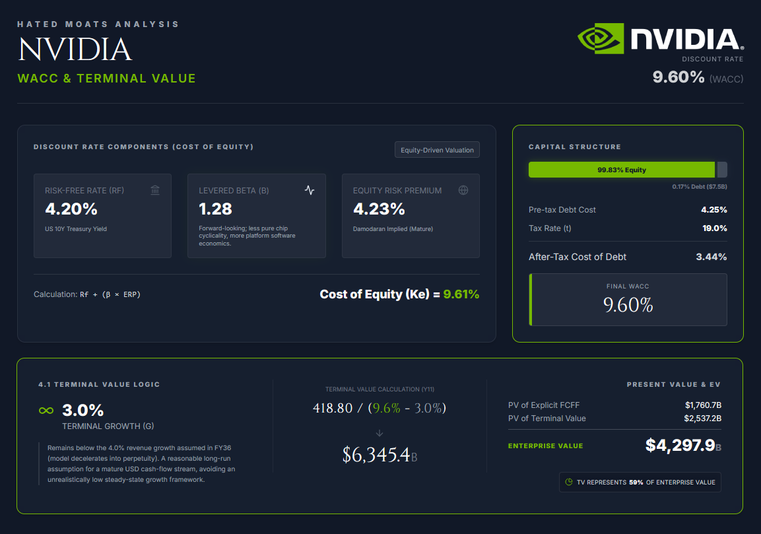Select the PV of Explicit FCFF $1,760.7B value
Image resolution: width=761 pixels, height=534 pixels.
tap(703, 405)
